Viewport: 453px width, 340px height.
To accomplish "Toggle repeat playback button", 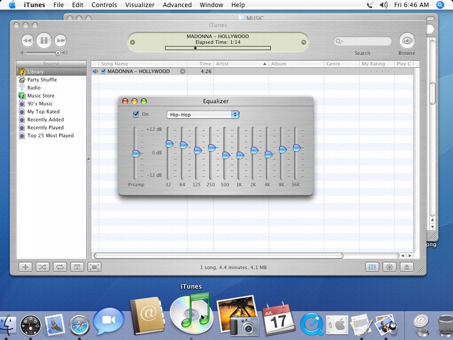I will pyautogui.click(x=59, y=267).
